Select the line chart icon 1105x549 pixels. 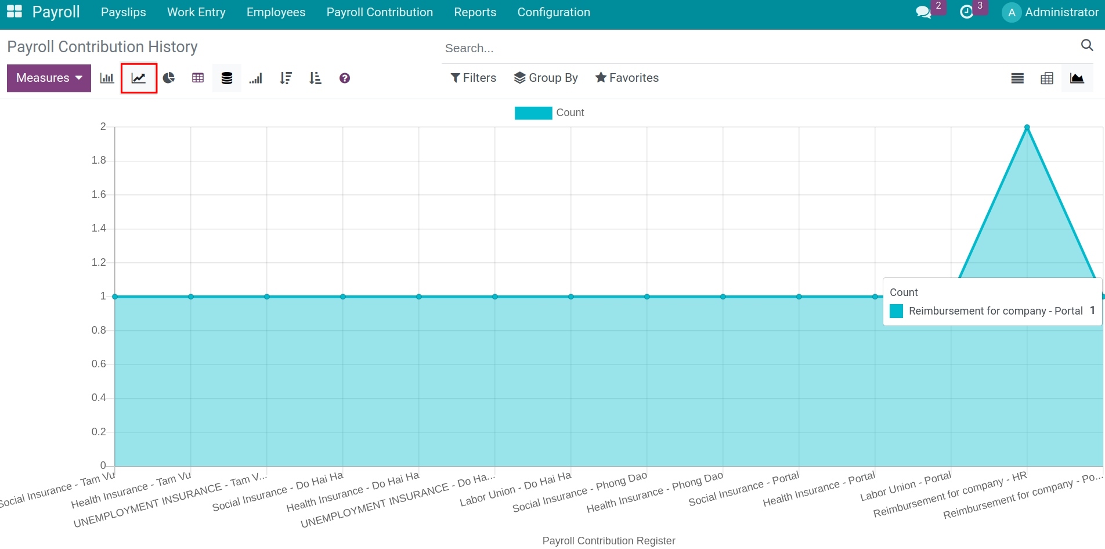click(x=139, y=78)
